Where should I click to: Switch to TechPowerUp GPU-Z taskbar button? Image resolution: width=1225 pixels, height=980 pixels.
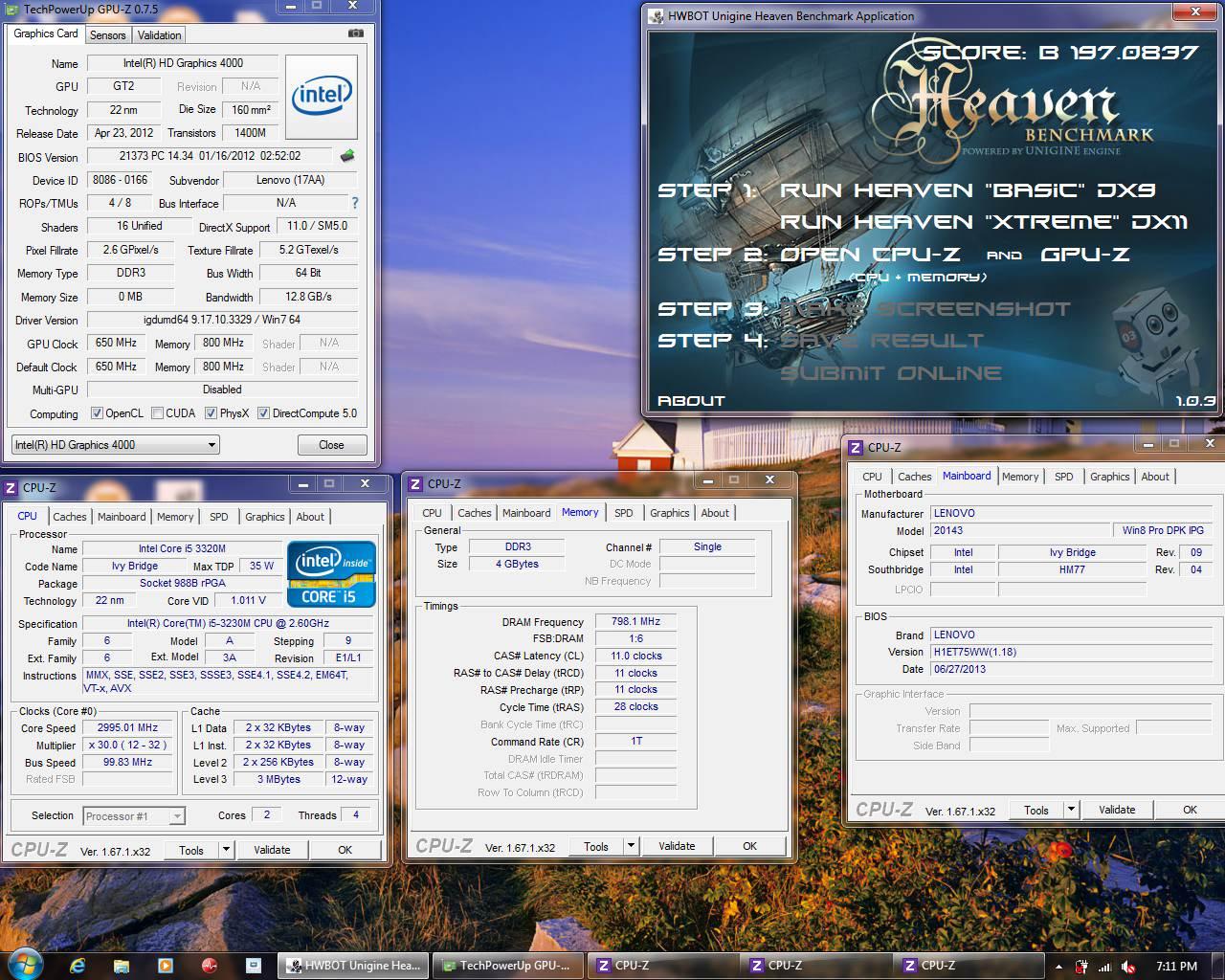click(x=508, y=966)
